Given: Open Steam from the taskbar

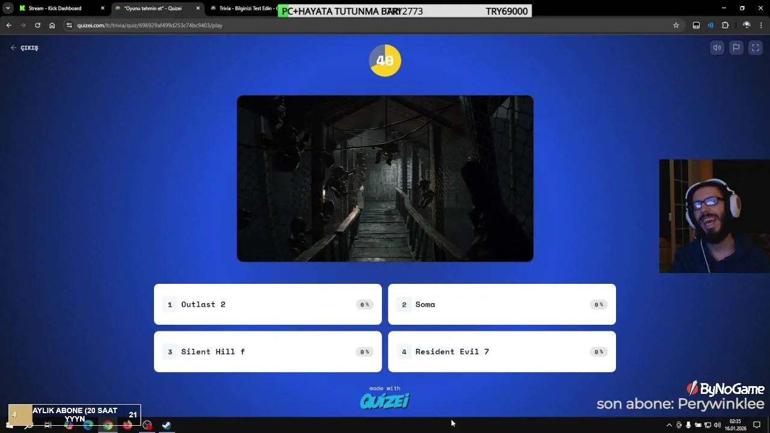Looking at the screenshot, I should tap(167, 425).
